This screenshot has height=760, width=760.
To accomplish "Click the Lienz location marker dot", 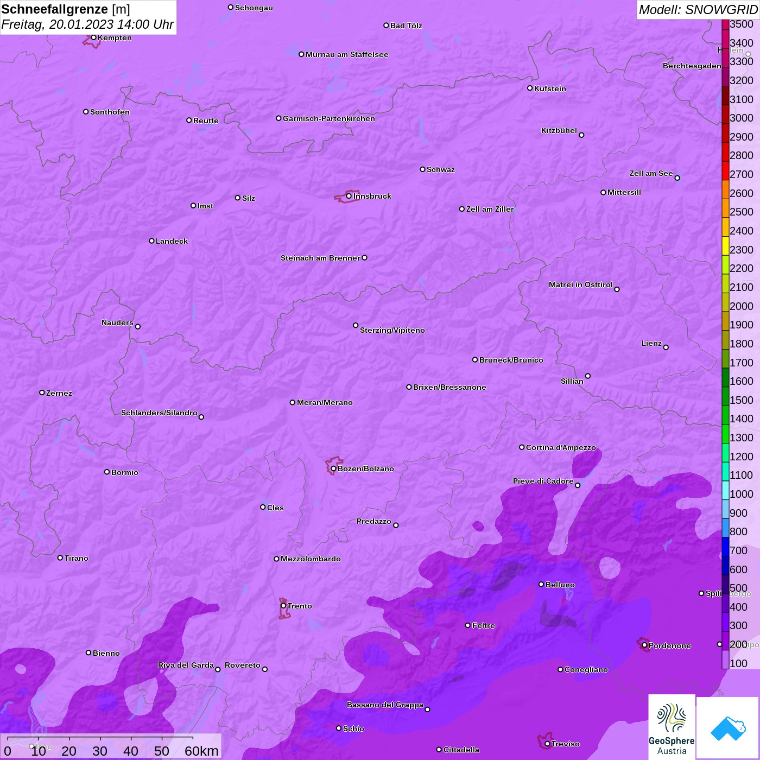I will (x=666, y=347).
